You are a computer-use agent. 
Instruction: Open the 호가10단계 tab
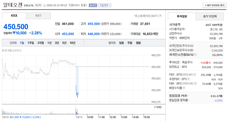click(210, 17)
